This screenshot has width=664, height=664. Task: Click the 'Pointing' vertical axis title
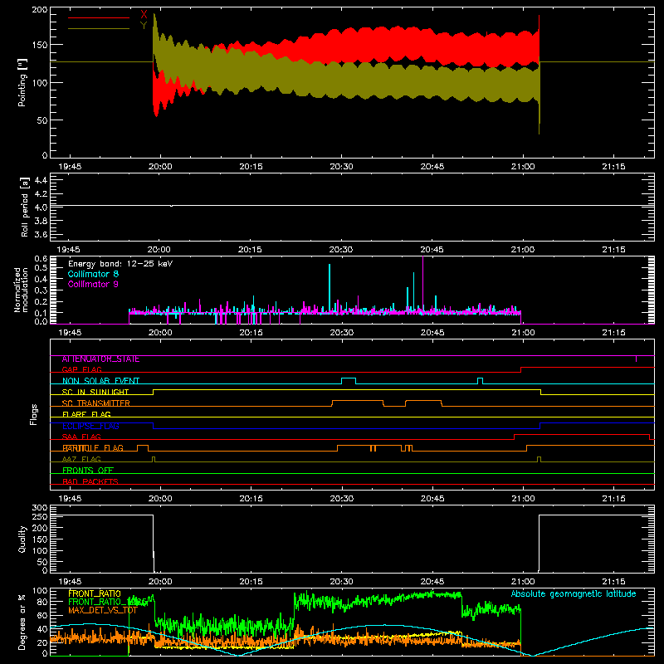(x=22, y=82)
